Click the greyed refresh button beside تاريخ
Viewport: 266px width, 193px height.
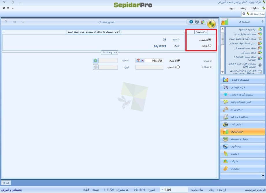pyautogui.click(x=96, y=67)
